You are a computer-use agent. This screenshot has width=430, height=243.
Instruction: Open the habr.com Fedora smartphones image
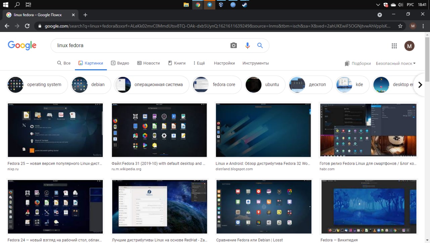tap(368, 130)
